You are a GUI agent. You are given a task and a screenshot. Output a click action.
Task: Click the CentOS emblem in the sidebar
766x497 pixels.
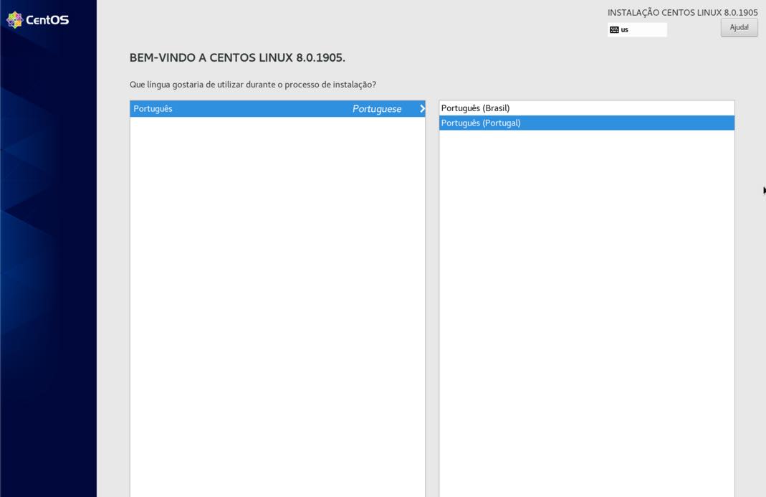pyautogui.click(x=16, y=19)
